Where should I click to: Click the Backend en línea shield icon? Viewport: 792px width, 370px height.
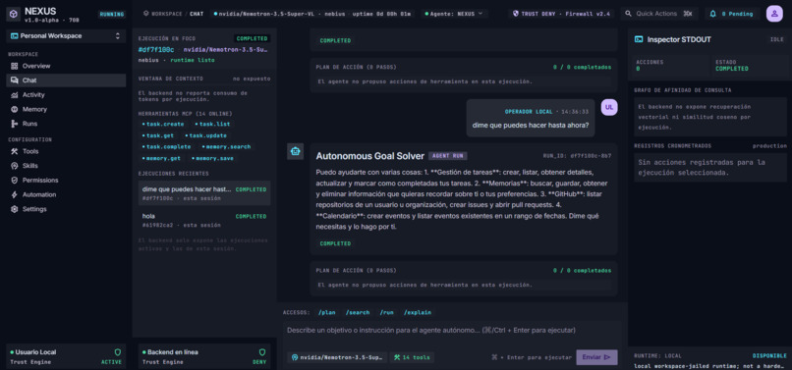point(262,352)
